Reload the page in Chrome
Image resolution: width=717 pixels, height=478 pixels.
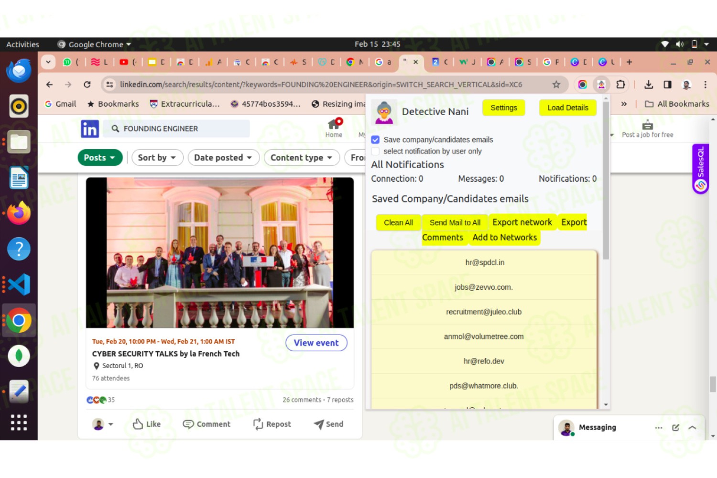[87, 85]
